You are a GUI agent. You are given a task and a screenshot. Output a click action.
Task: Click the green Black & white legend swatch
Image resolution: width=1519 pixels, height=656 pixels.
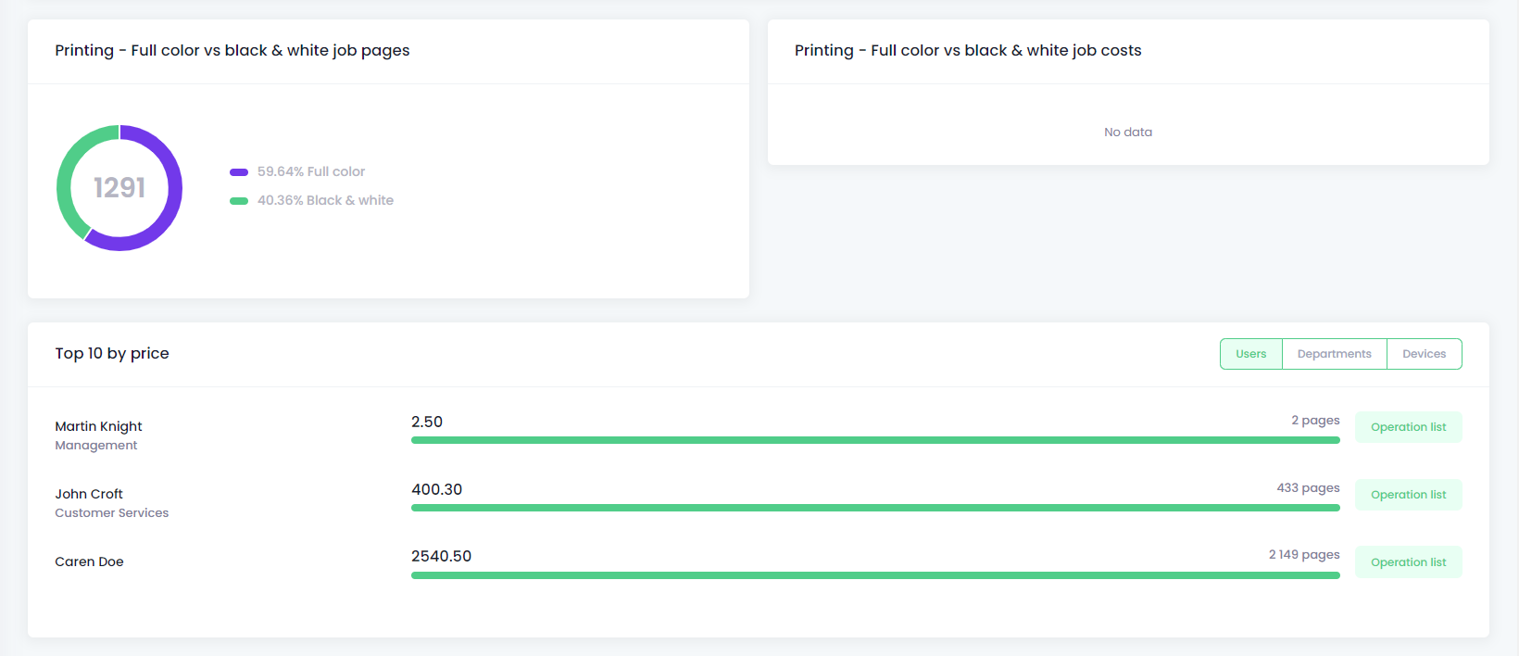[x=239, y=201]
